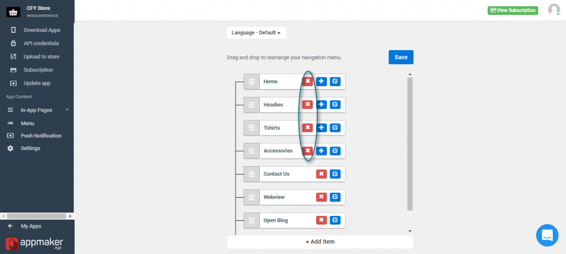
Task: Click the Hoodies drag handle
Action: point(251,104)
